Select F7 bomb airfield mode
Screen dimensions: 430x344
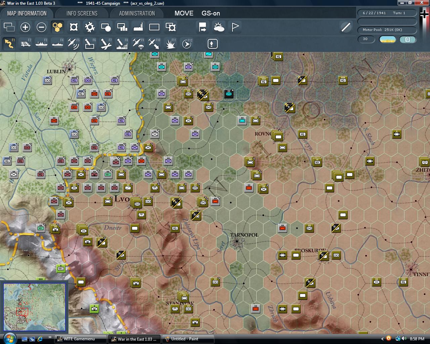pos(106,44)
